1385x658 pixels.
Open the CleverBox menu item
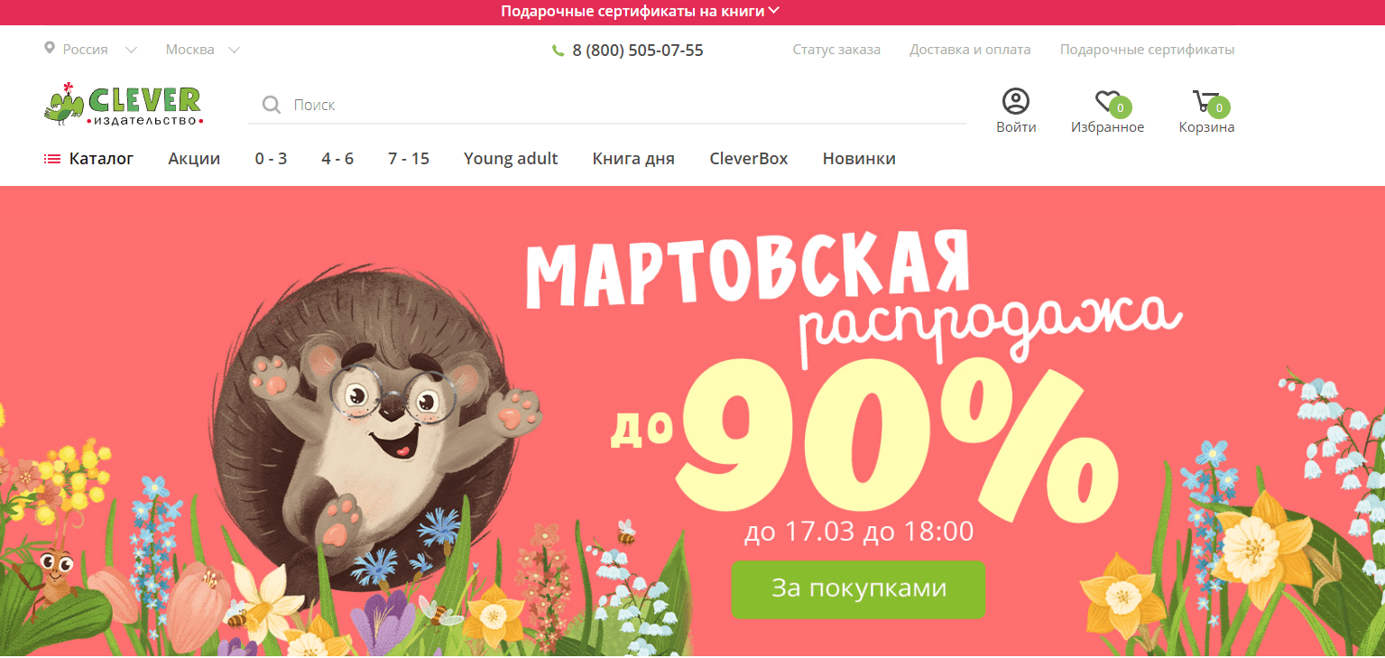coord(749,159)
